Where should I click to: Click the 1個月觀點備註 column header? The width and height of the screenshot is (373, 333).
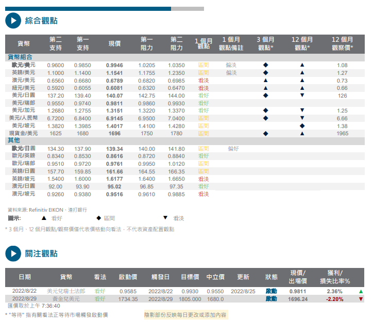click(231, 43)
